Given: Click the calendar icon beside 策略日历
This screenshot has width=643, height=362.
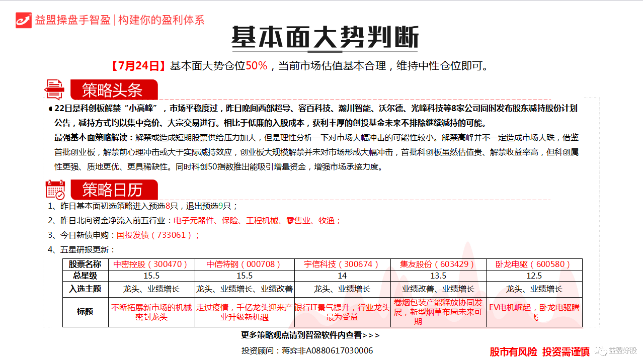Looking at the screenshot, I should tap(55, 190).
